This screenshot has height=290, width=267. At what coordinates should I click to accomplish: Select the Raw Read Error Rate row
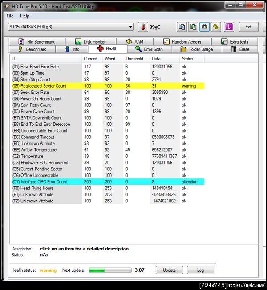[x=108, y=67]
